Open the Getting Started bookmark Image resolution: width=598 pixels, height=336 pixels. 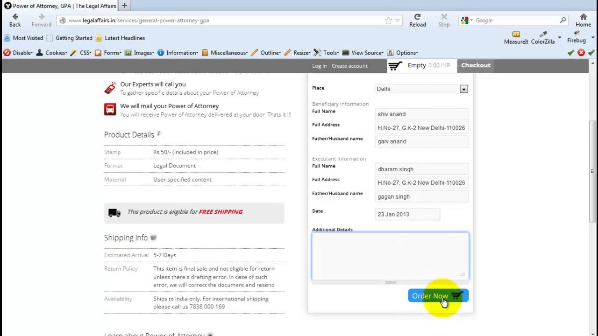coord(69,38)
